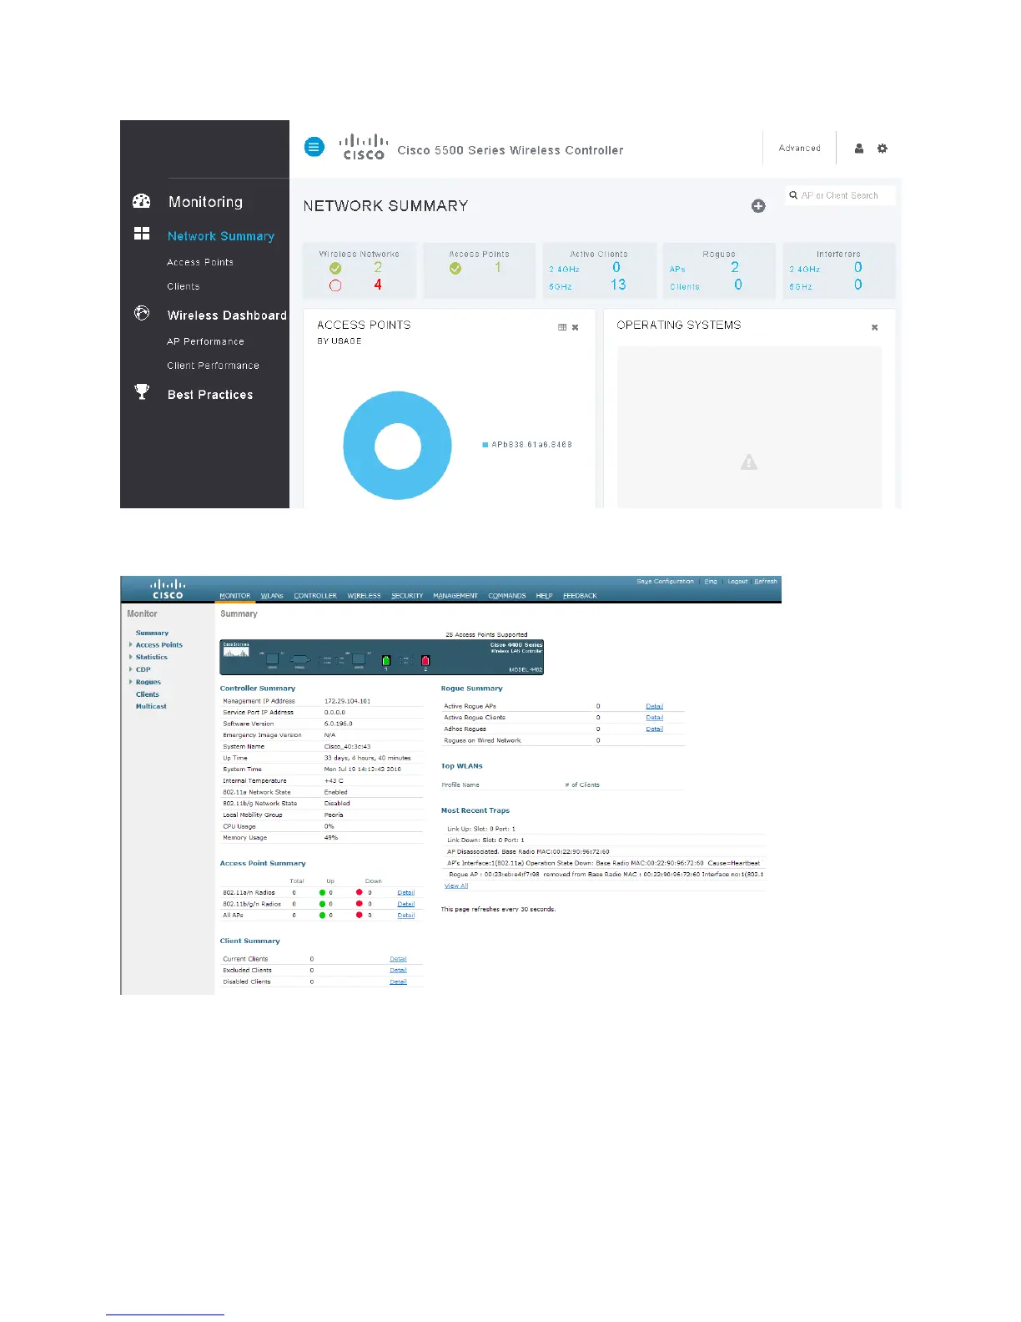The height and width of the screenshot is (1322, 1021).
Task: Click the green check in Access Points tile
Action: (x=455, y=269)
